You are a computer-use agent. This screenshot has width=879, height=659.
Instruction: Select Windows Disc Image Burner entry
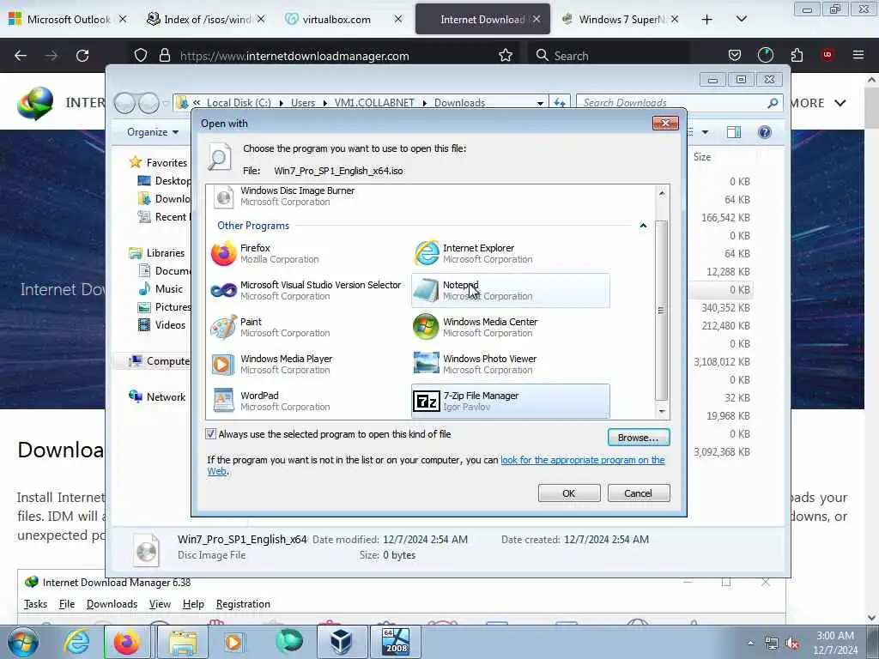307,196
